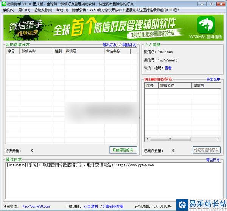227x211 pixels.
Task: View my QR code via 查看 link
Action: [x=168, y=68]
